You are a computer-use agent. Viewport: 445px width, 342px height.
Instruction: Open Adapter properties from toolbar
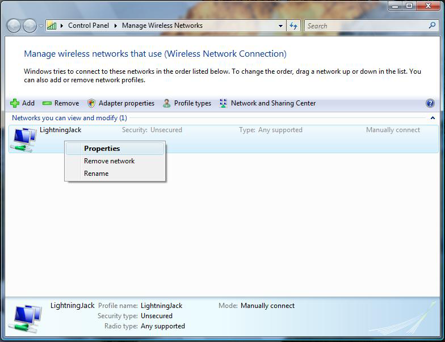(x=121, y=103)
